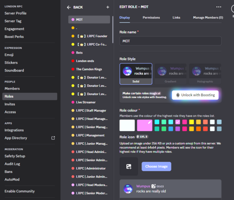The height and width of the screenshot is (200, 234).
Task: Select The Camden Kings role
Action: (89, 69)
